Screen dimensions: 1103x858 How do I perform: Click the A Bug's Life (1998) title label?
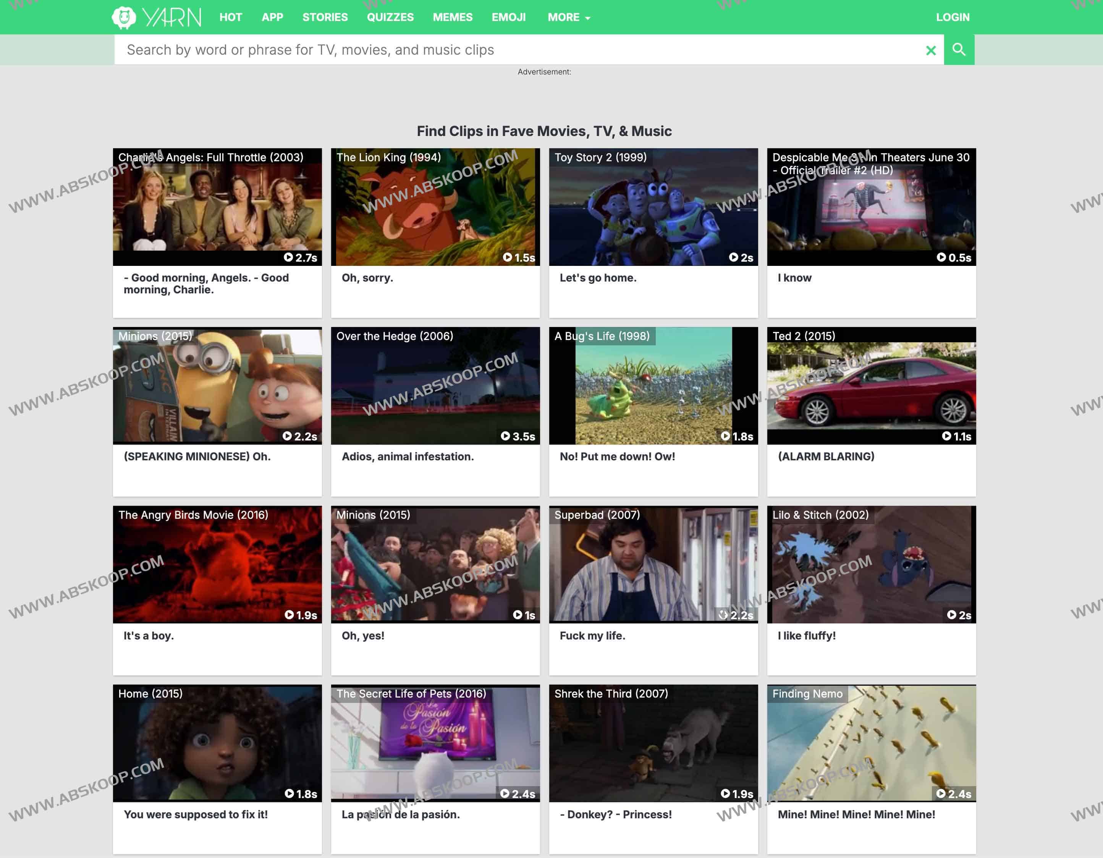(602, 336)
